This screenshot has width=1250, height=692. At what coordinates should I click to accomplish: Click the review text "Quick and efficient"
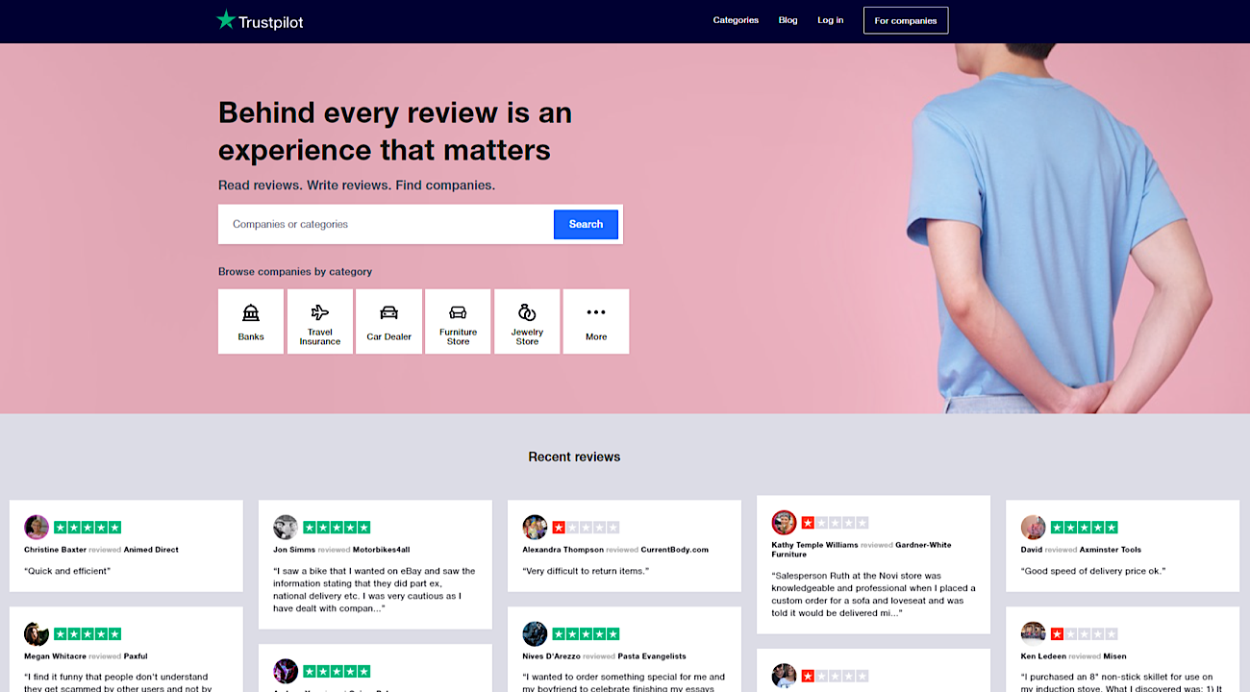click(67, 571)
